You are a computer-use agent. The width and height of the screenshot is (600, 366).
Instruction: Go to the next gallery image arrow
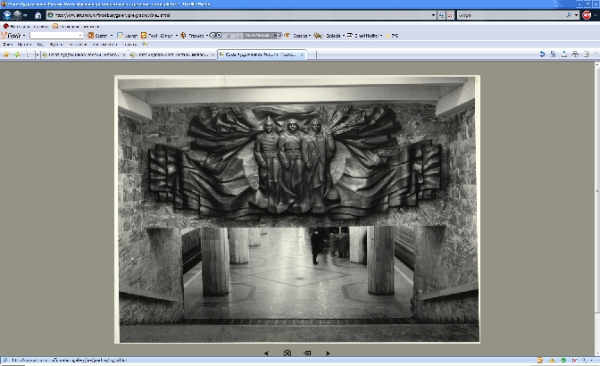tap(328, 354)
